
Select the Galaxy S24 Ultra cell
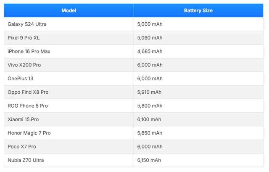tap(27, 24)
